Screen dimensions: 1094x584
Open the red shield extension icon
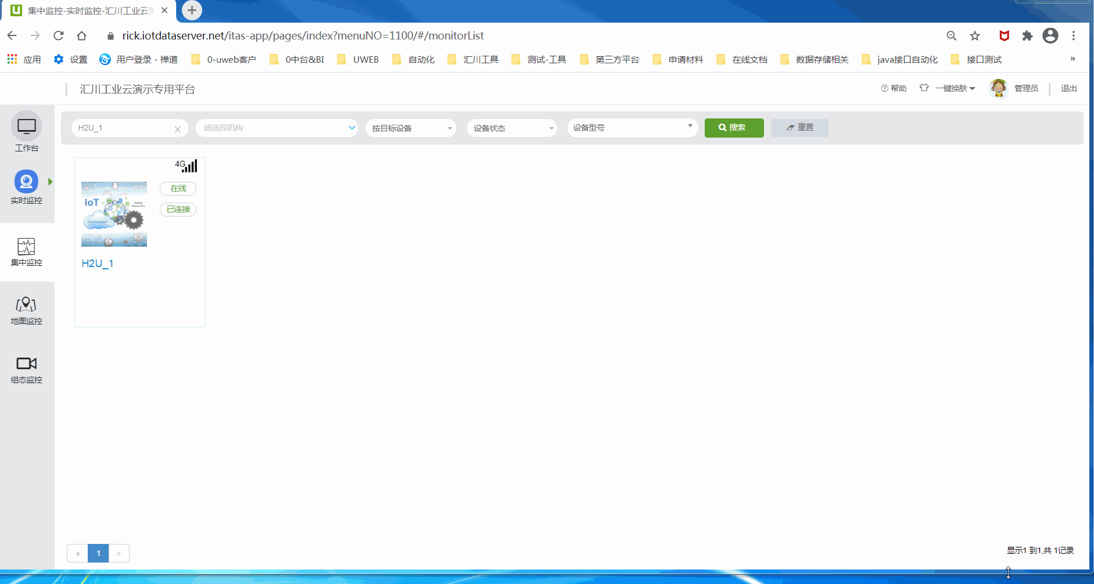pyautogui.click(x=1004, y=36)
